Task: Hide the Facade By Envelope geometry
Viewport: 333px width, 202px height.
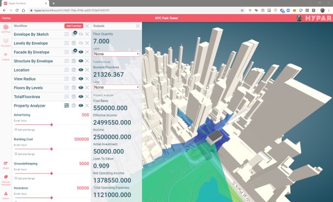Action: point(81,52)
